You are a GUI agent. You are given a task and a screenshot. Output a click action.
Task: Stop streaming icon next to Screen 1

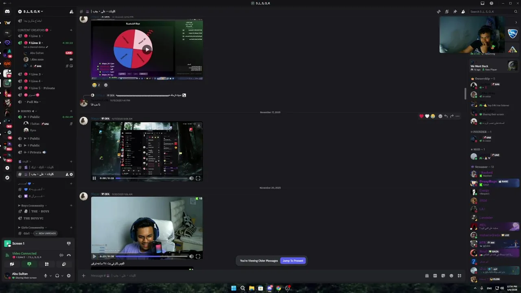point(69,243)
